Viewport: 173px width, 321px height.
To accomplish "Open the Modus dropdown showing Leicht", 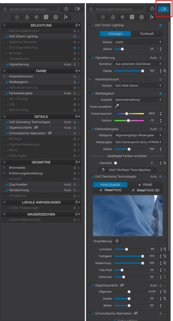I will [x=138, y=42].
